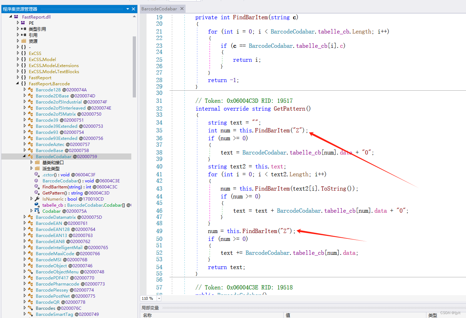Screen dimensions: 466x318
Task: Select BarcodeBase class in tree
Action: point(62,150)
